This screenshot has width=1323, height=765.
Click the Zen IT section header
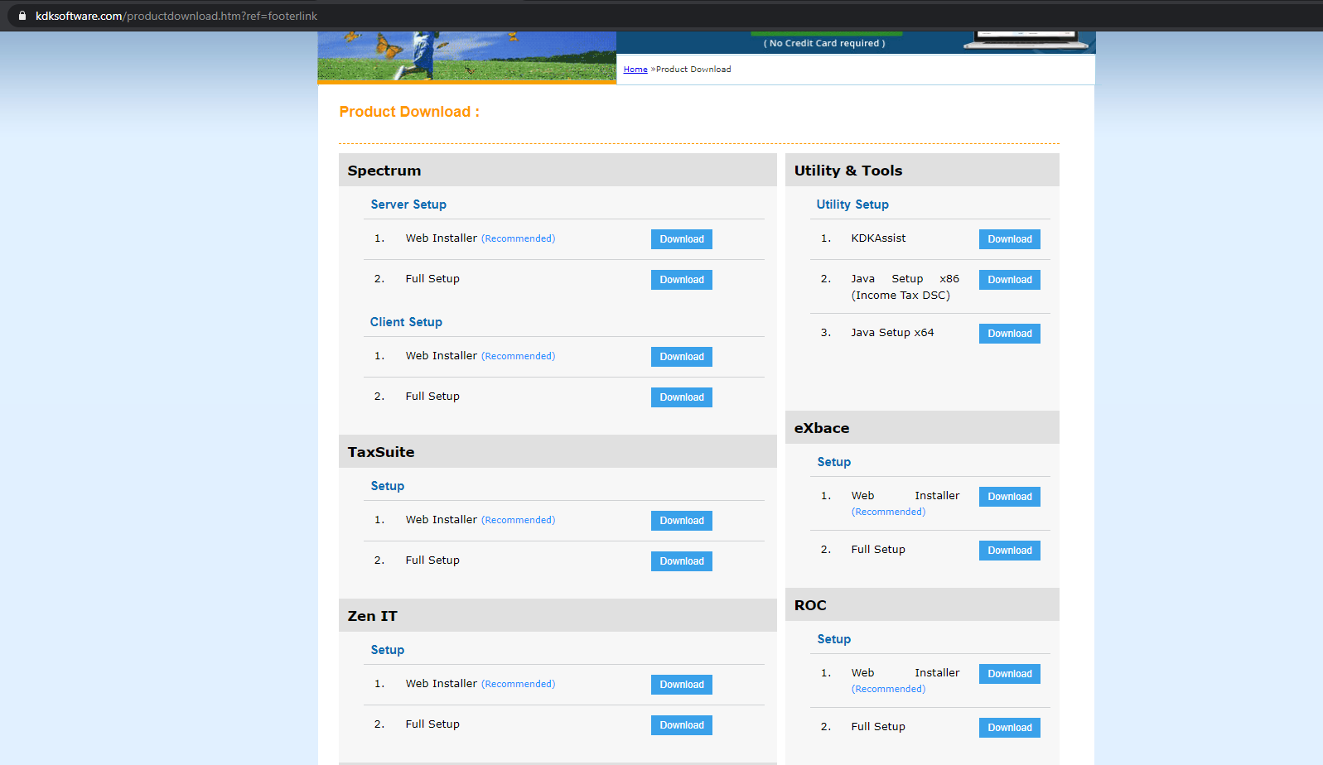(558, 615)
